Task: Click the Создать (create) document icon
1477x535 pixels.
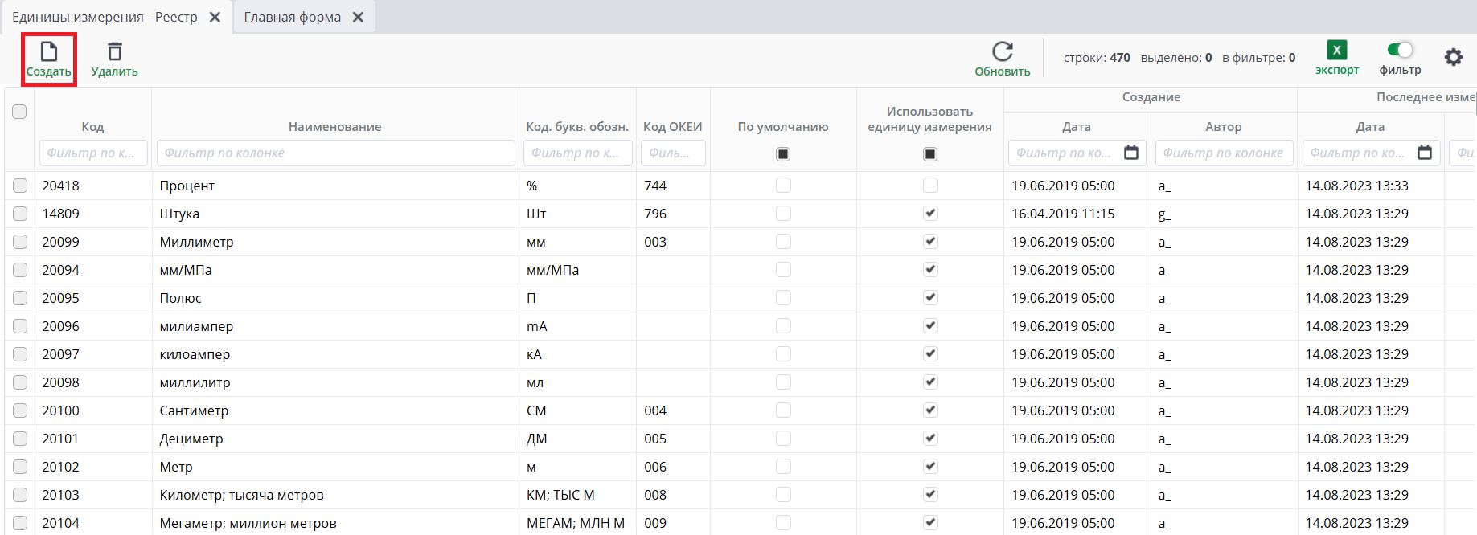Action: (49, 52)
